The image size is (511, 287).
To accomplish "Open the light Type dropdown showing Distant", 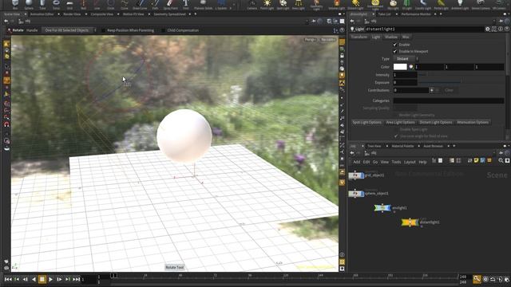I will 406,59.
